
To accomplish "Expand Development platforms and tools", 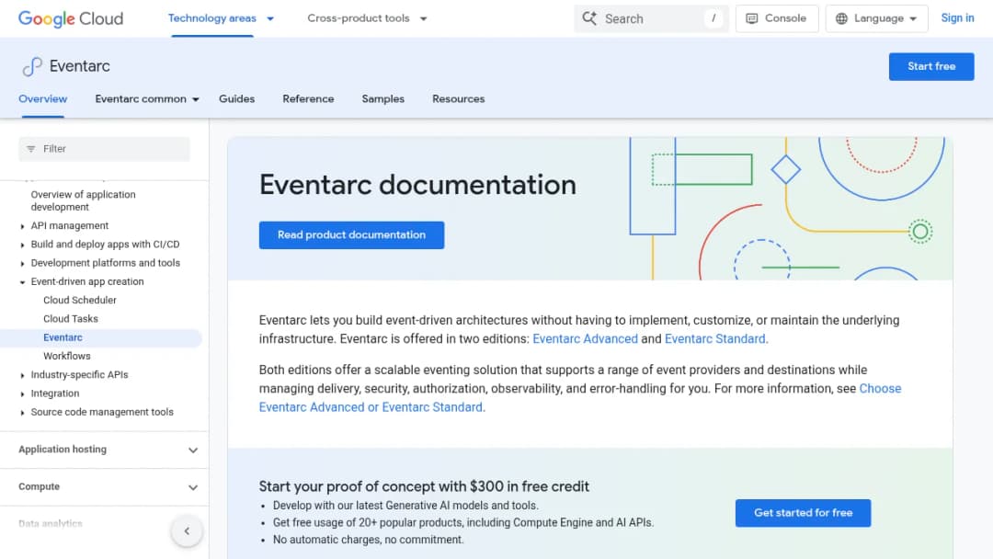I will tap(22, 263).
